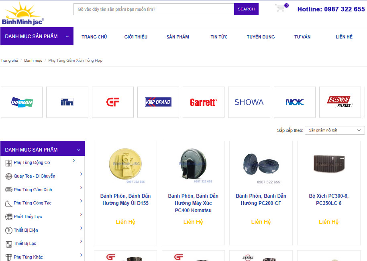
Task: Focus the product search input field
Action: click(154, 9)
